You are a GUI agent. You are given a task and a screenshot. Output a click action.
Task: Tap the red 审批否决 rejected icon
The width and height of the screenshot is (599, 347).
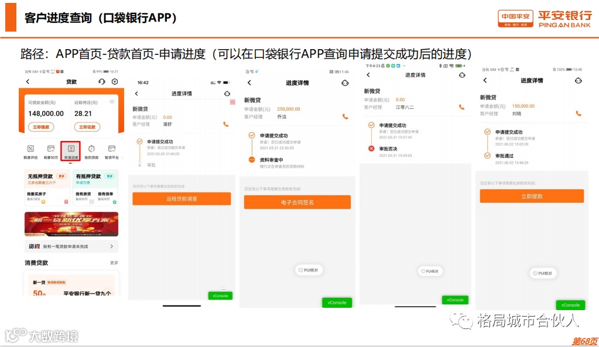[x=371, y=149]
